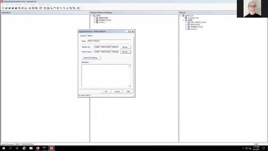Cancel the Logical Dimension dialog
Viewport: 268px width, 151px height.
click(117, 91)
